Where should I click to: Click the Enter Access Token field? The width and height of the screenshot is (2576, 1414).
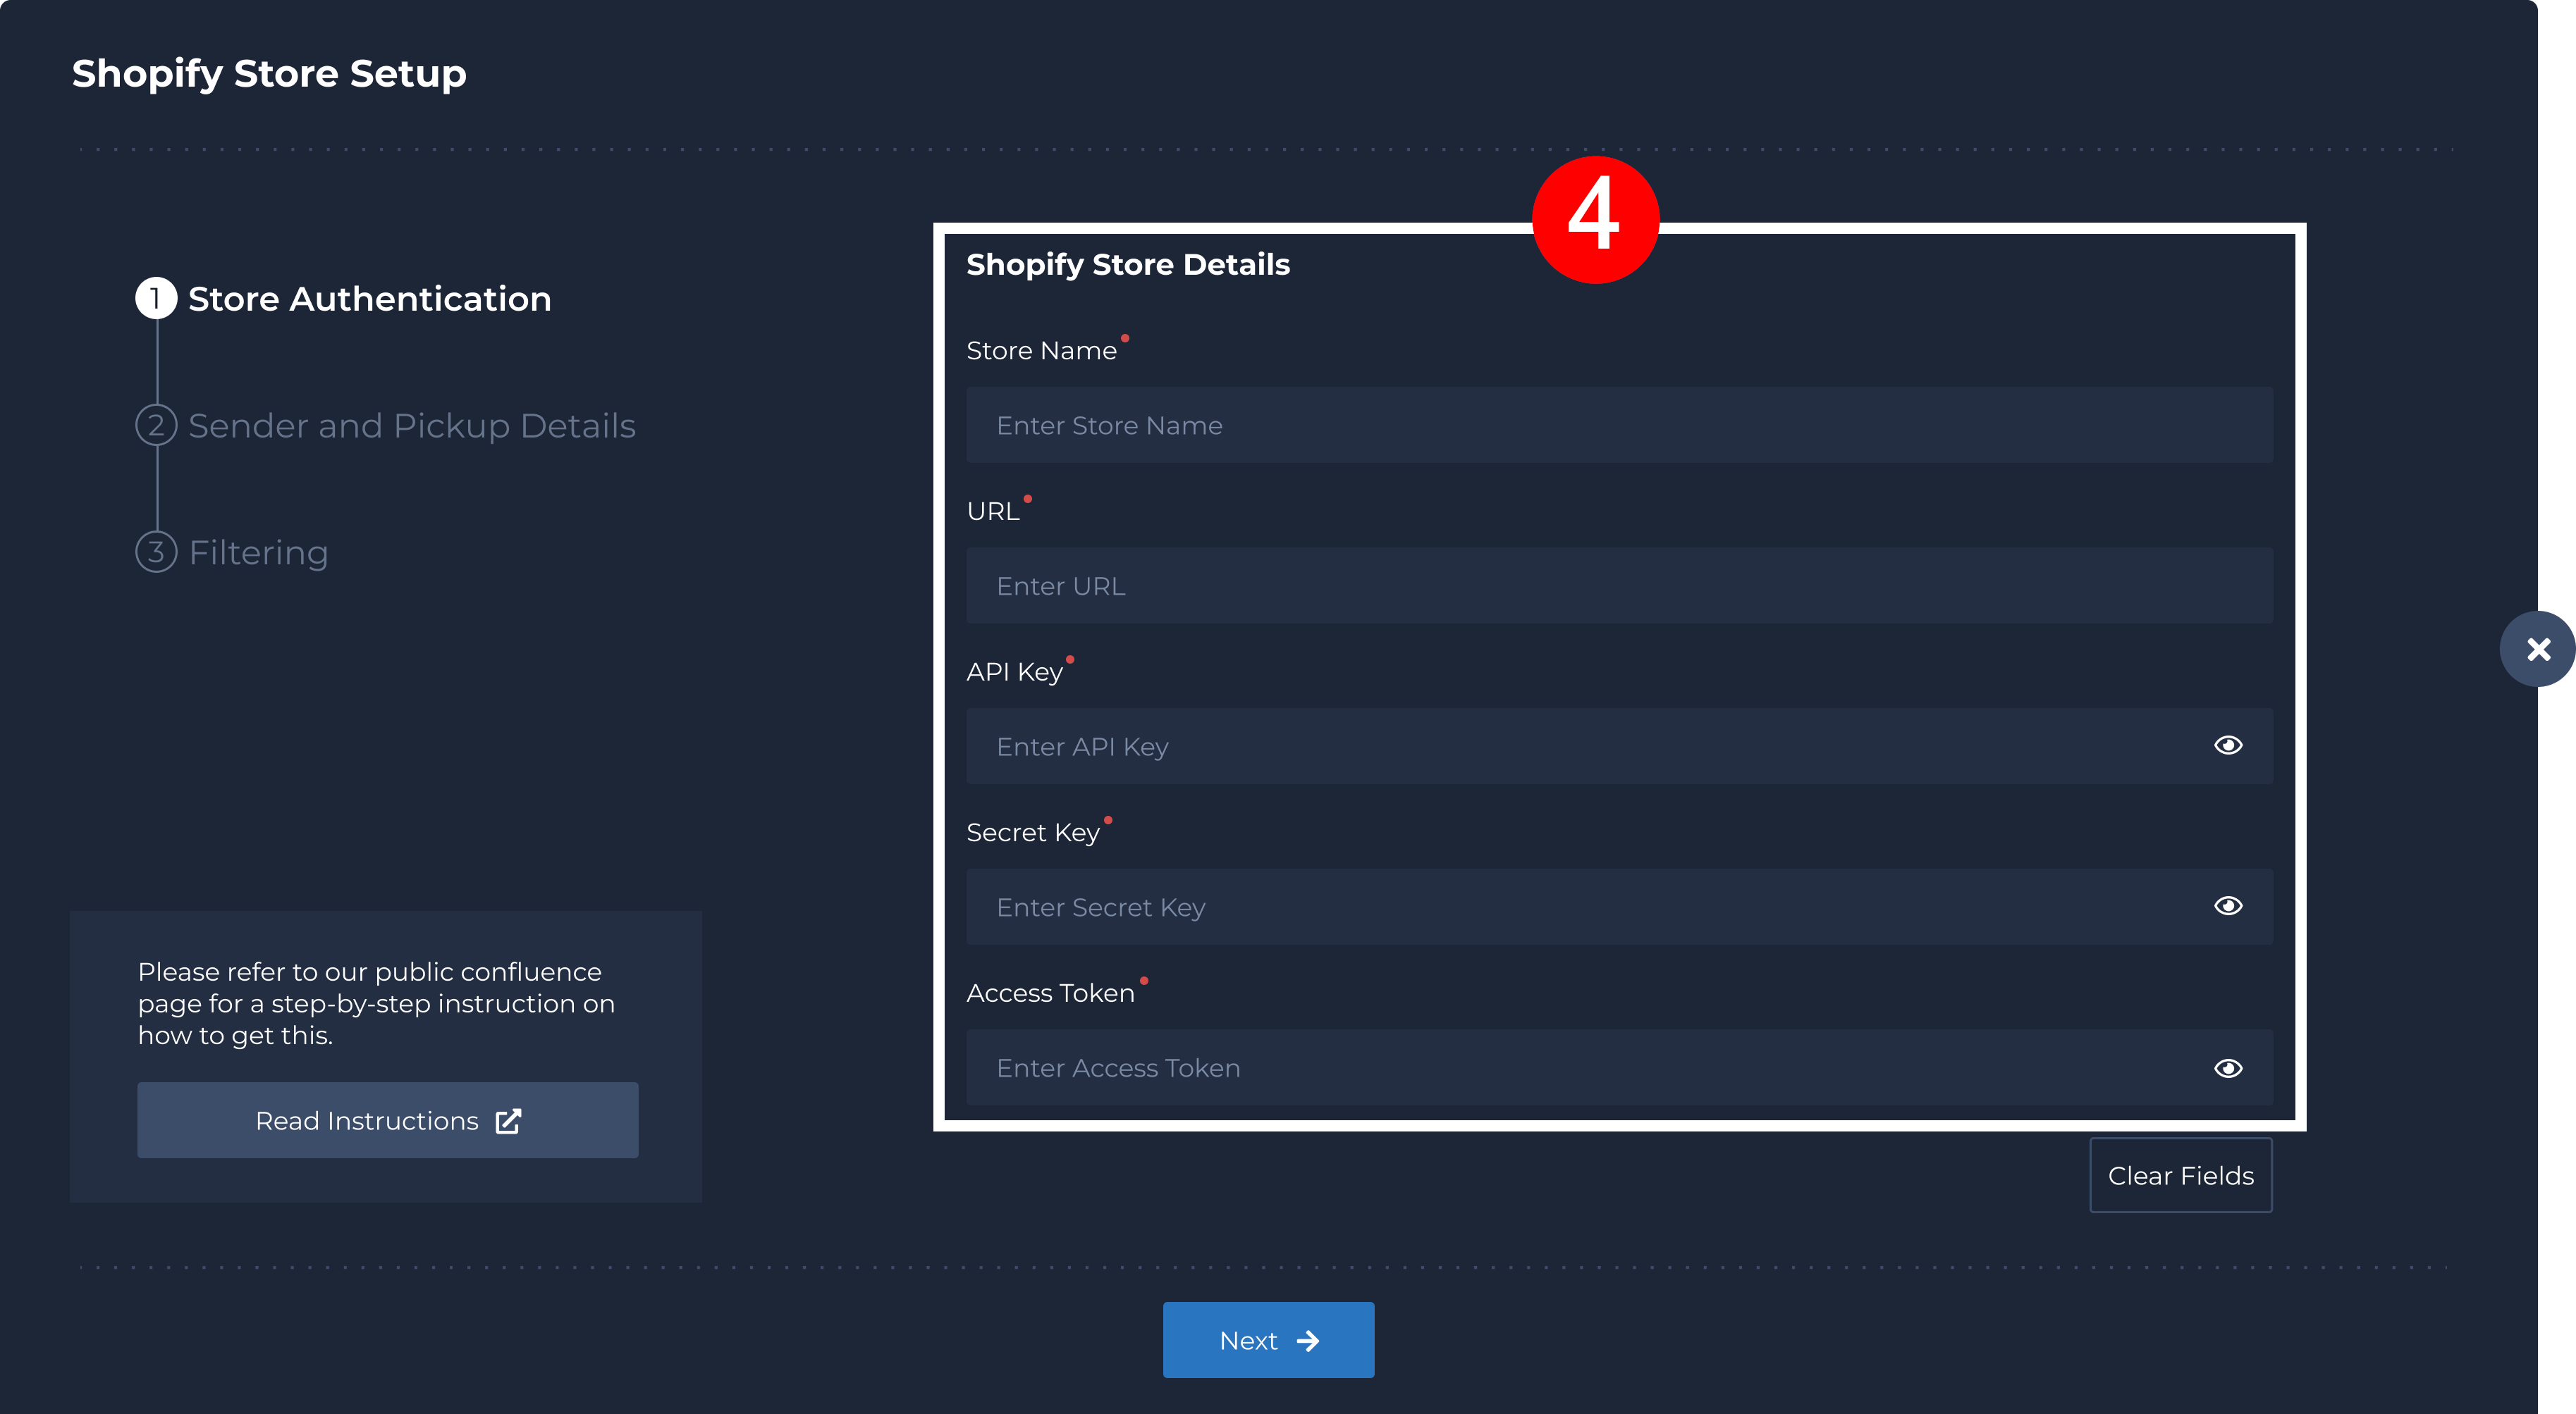point(1619,1068)
